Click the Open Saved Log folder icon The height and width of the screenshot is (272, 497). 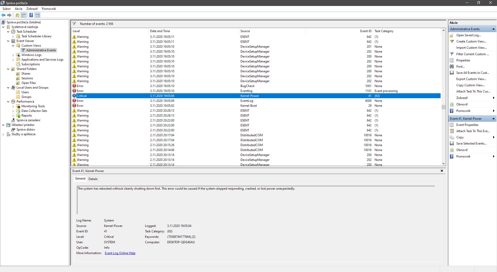point(452,35)
